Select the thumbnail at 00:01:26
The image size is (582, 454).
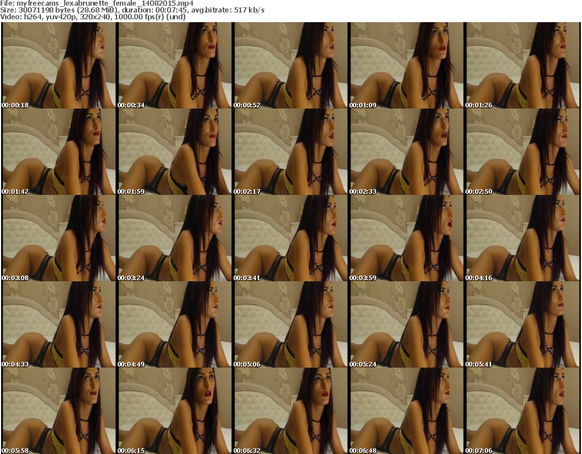[x=522, y=65]
